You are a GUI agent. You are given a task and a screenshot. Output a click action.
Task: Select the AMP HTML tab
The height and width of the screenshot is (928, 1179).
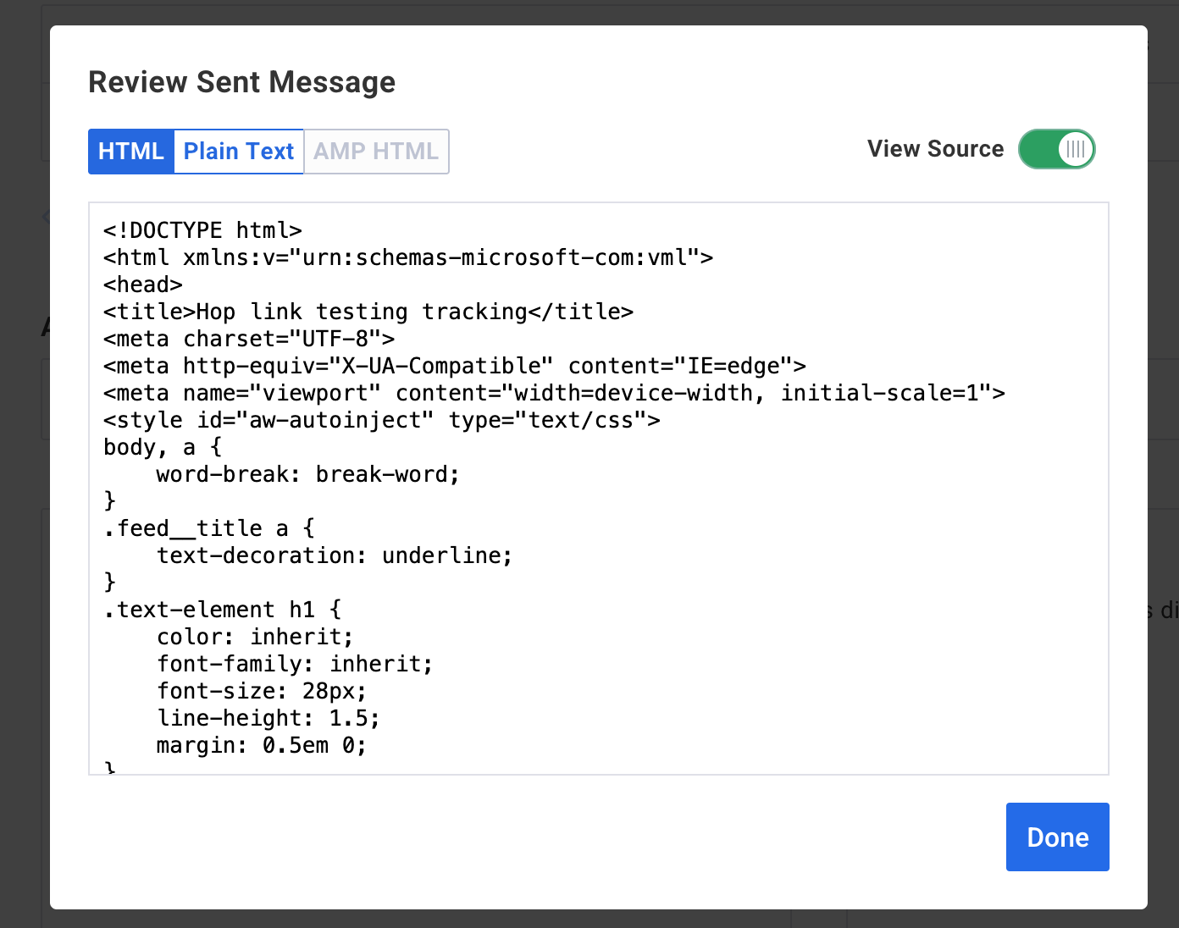[x=376, y=152]
